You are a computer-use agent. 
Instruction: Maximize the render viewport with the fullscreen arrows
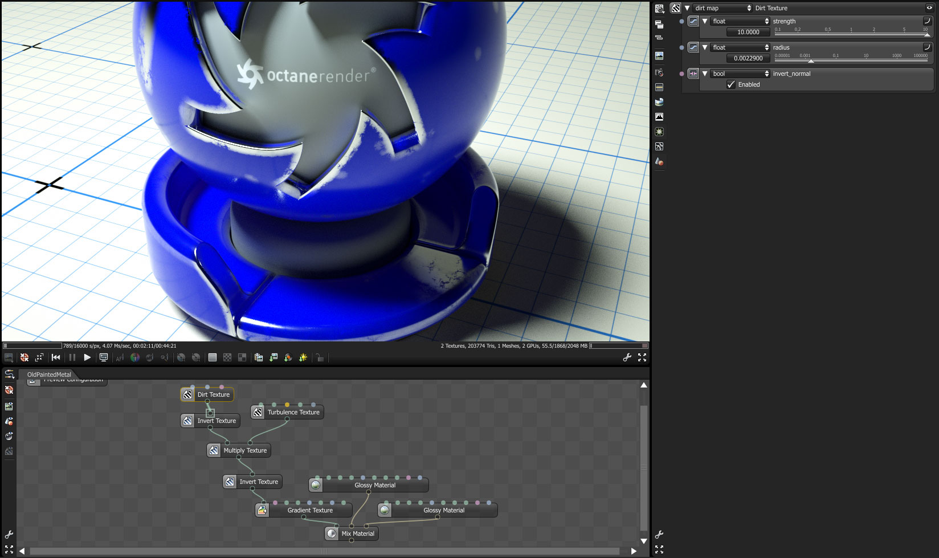[642, 357]
